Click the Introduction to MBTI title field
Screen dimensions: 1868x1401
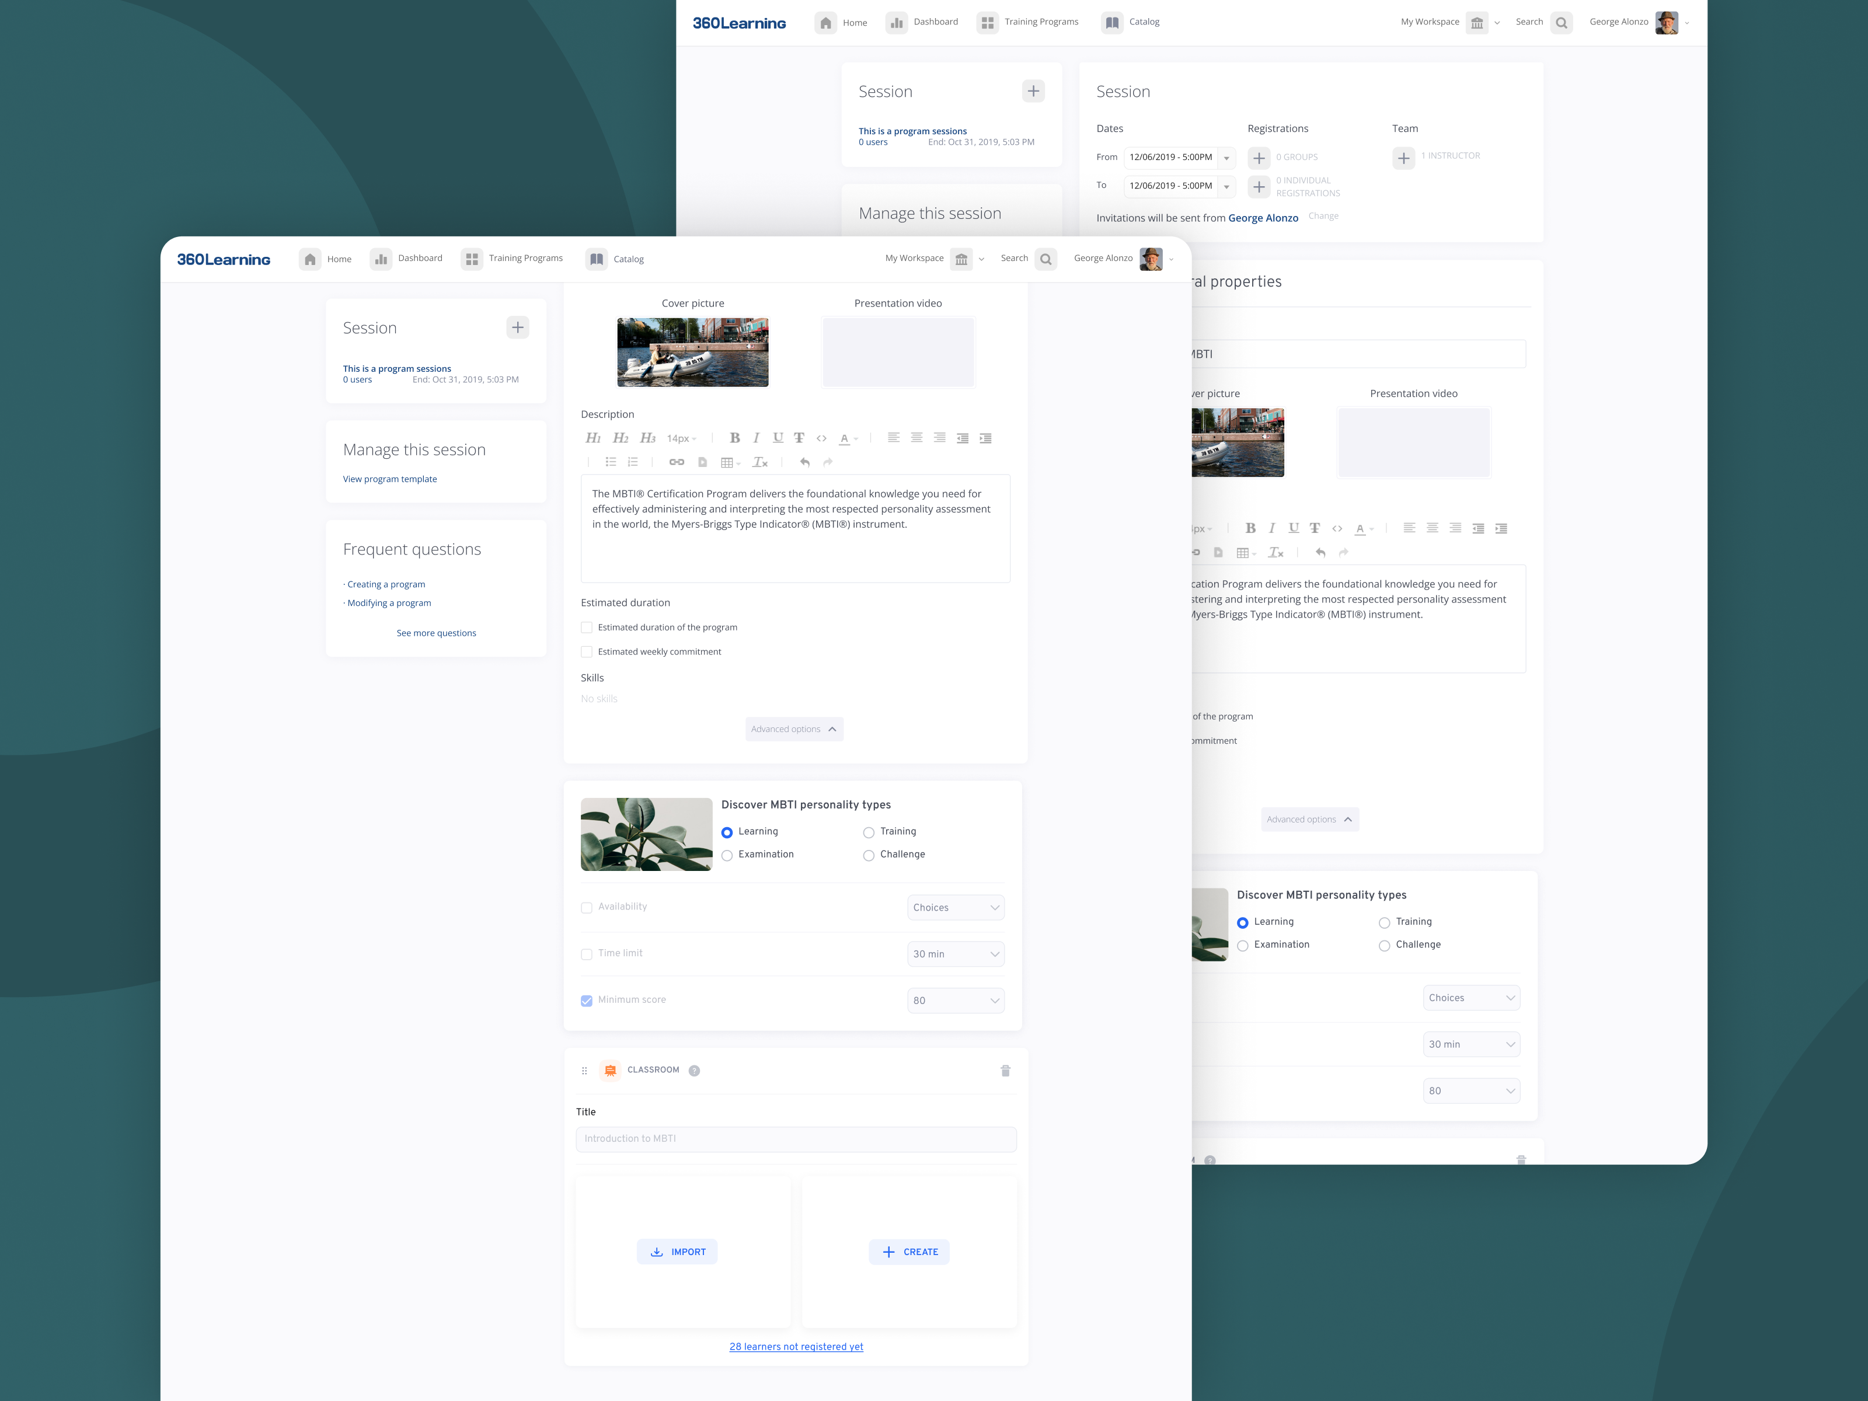(796, 1139)
